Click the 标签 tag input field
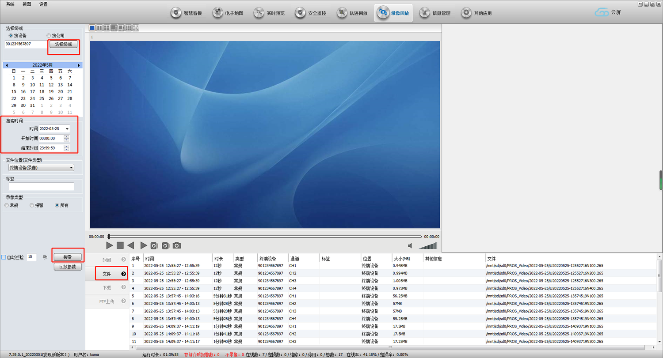 [41, 187]
